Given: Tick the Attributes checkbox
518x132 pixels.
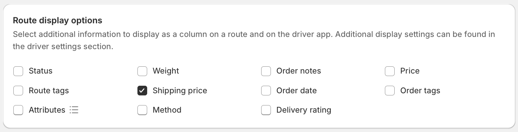Looking at the screenshot, I should pos(18,110).
